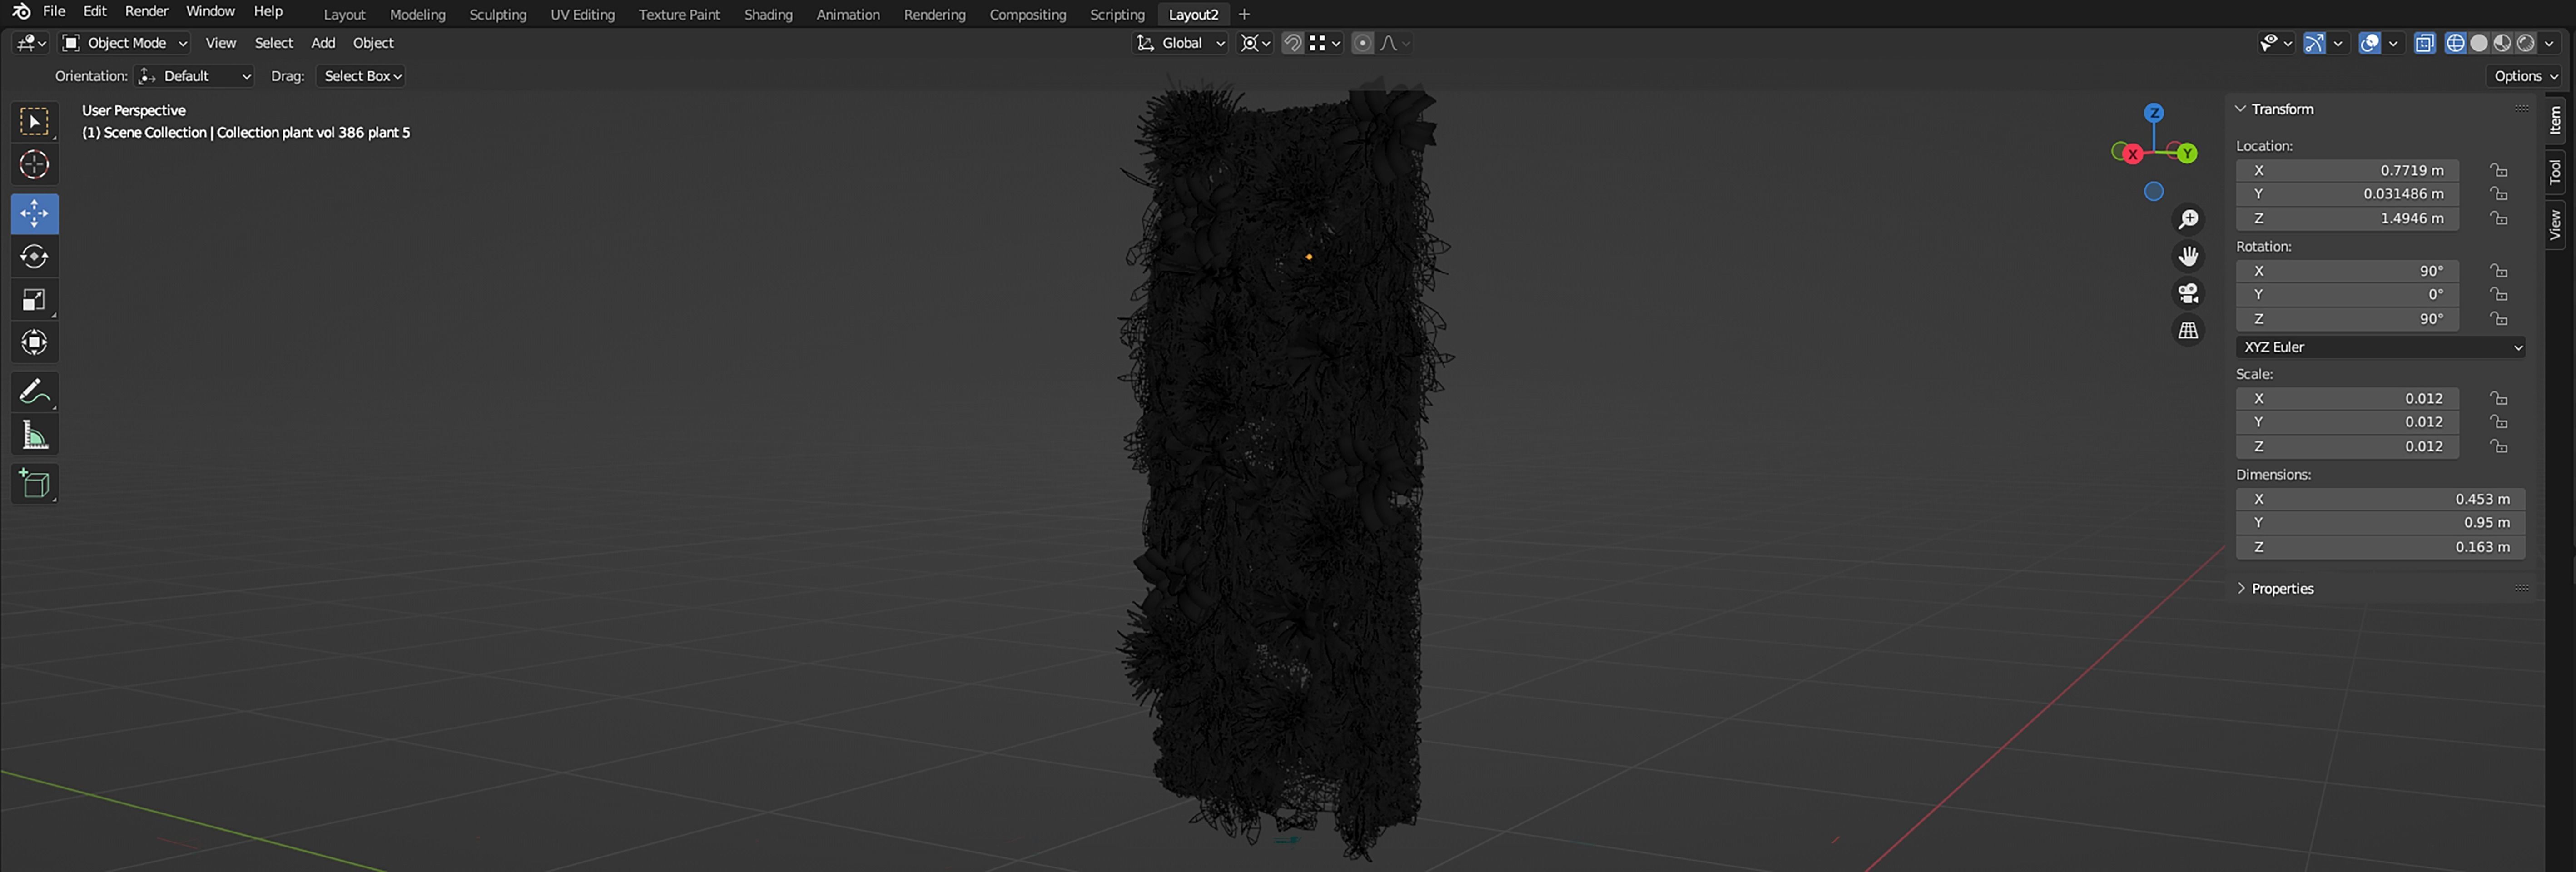Toggle lock on Location Z
Screen dimensions: 2576x872
tap(2498, 218)
